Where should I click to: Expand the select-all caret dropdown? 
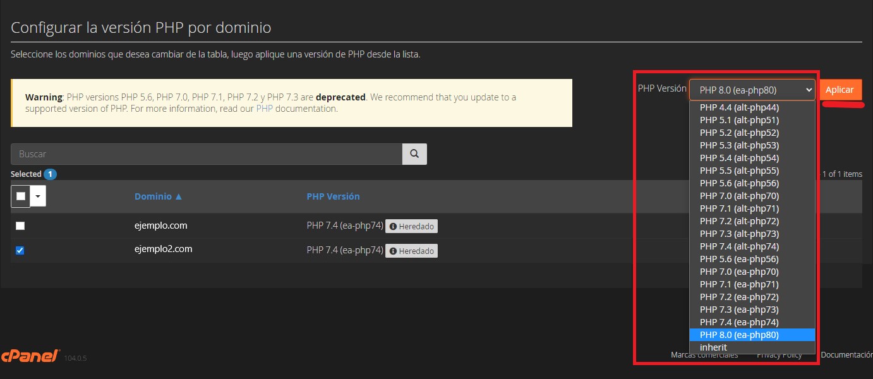[x=38, y=196]
